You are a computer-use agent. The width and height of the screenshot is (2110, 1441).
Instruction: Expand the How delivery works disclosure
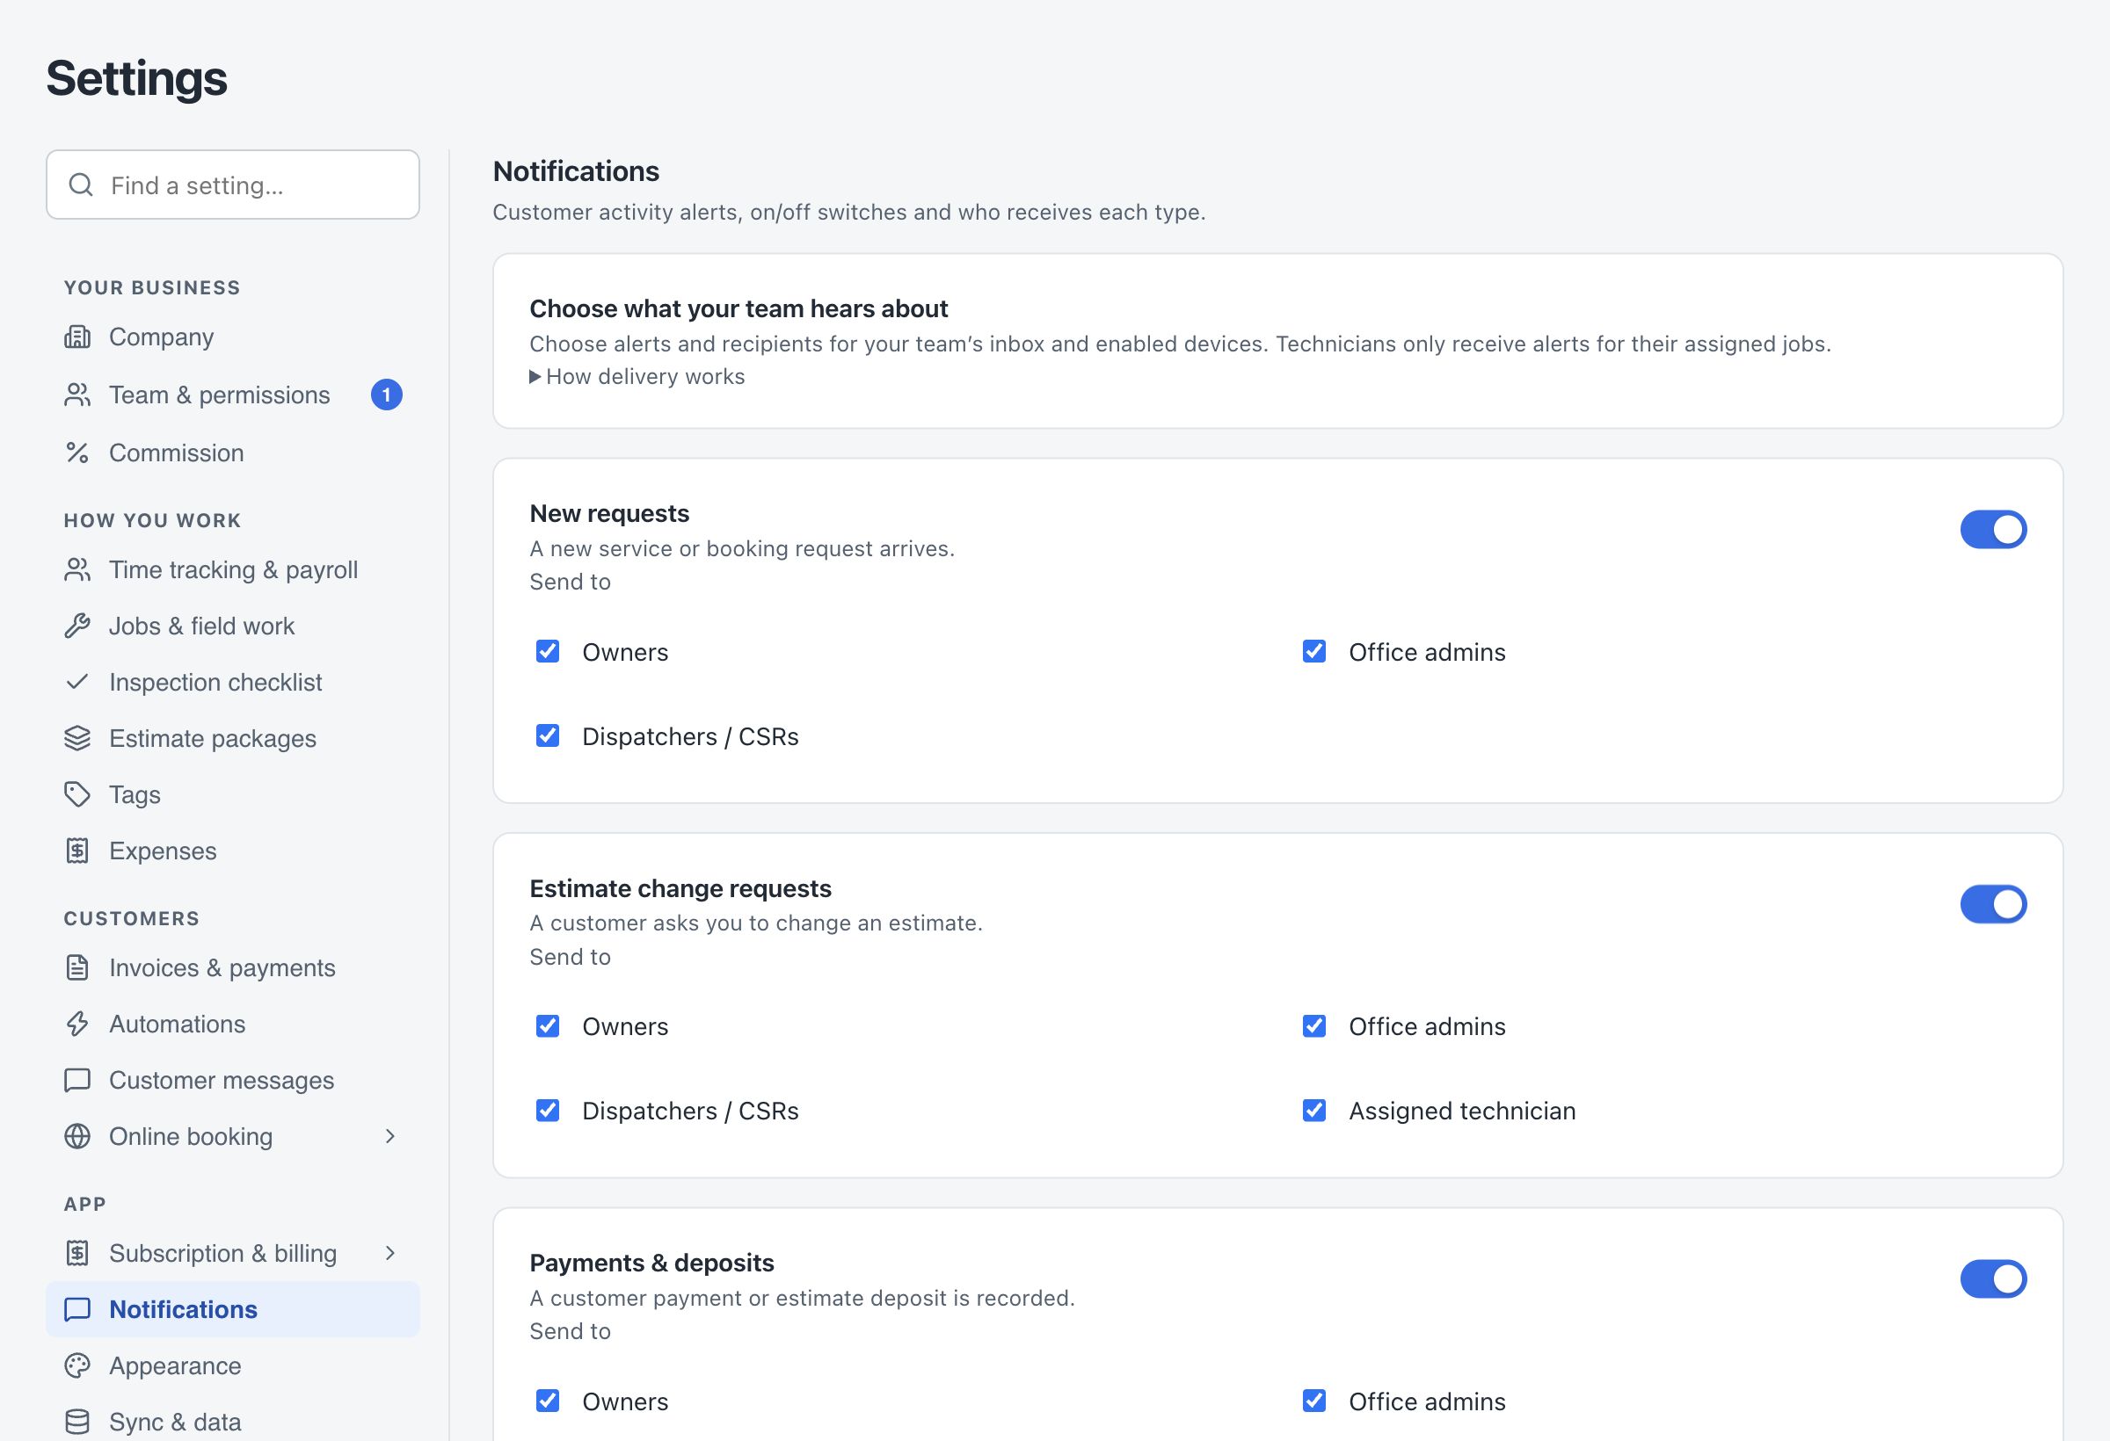pos(637,377)
